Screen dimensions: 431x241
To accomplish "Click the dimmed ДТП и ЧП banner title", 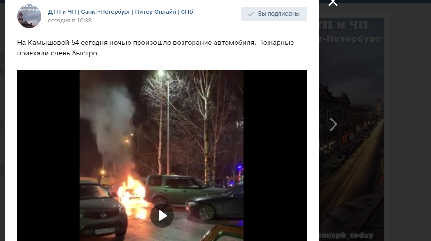I will click(344, 25).
